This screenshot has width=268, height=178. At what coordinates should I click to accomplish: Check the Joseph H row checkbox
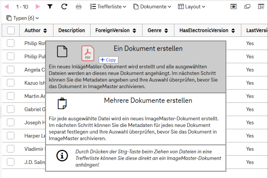coord(10,122)
